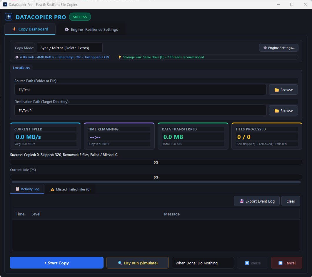Click the stop icon on the Cancel button
The height and width of the screenshot is (277, 312).
280,263
